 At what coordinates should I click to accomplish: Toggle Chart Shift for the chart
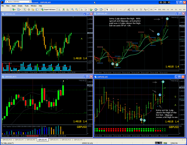pos(86,10)
